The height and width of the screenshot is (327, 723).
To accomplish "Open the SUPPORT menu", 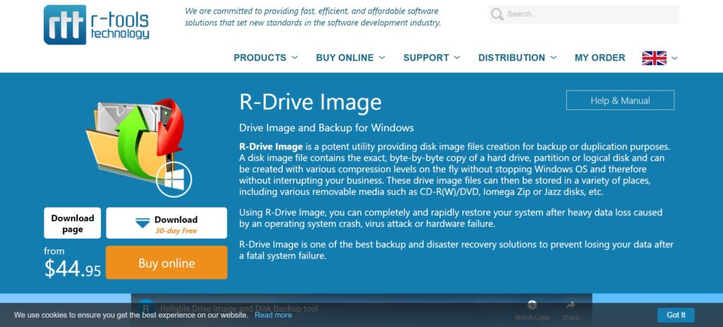I will coord(426,58).
